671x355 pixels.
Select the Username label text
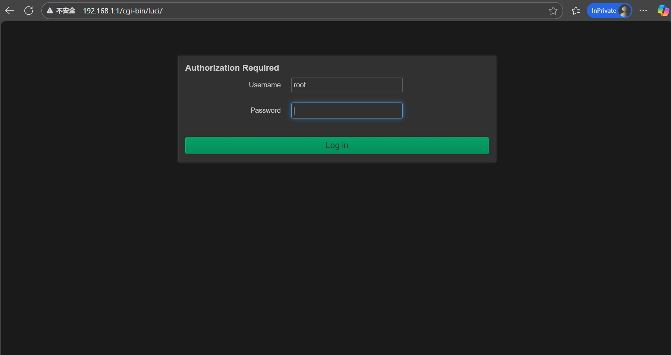(x=264, y=85)
